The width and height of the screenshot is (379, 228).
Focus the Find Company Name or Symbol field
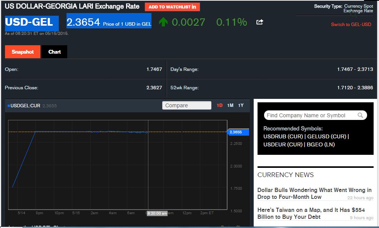311,115
